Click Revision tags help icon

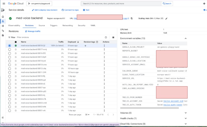click(97, 42)
